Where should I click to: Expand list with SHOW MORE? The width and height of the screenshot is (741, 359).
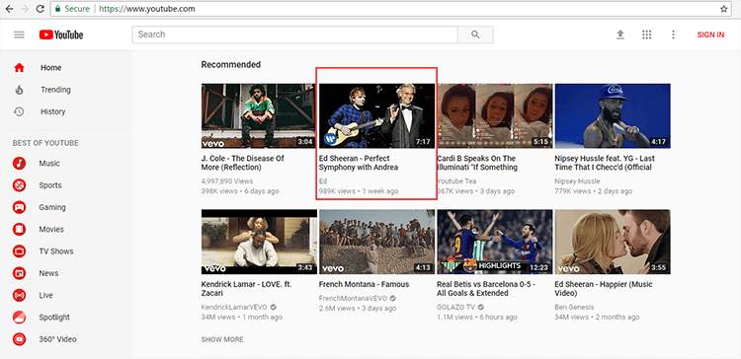pyautogui.click(x=222, y=339)
